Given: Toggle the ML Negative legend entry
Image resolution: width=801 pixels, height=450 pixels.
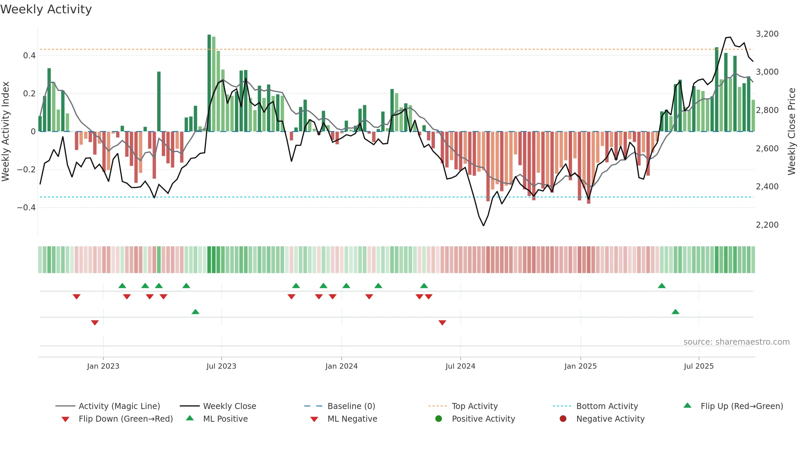Looking at the screenshot, I should [344, 419].
